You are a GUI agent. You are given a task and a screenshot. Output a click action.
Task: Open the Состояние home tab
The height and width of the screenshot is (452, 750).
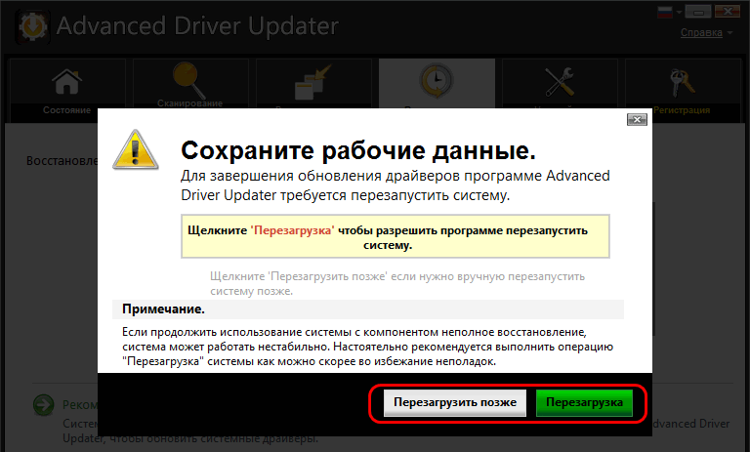point(67,91)
